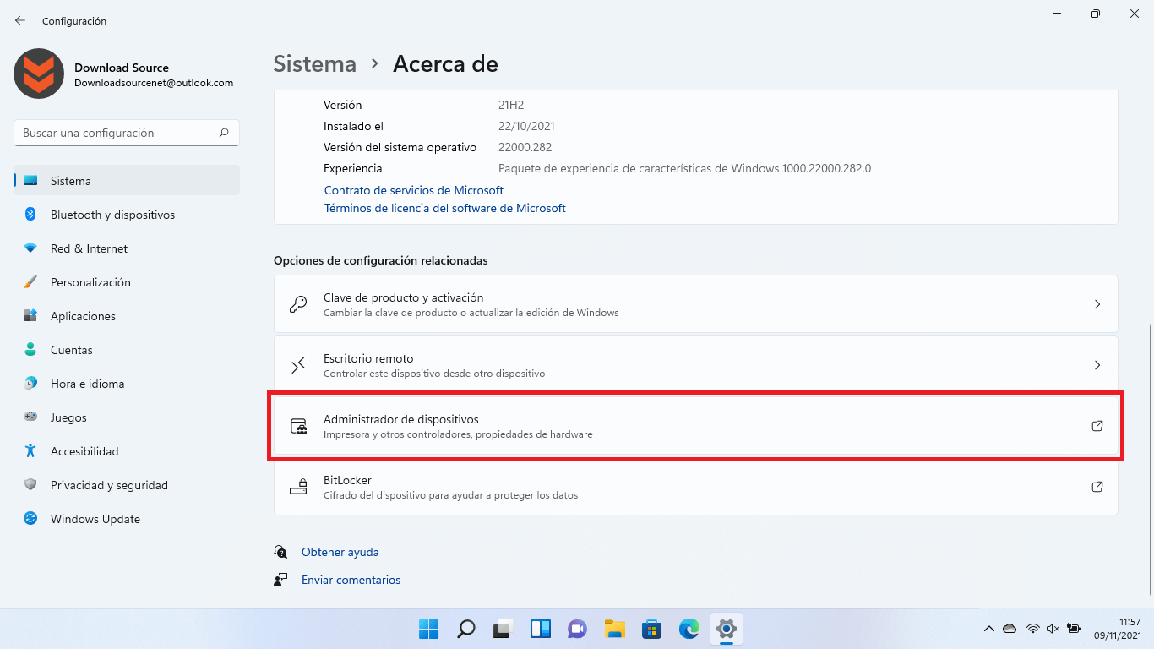
Task: Open Task View on the taskbar
Action: coord(504,629)
